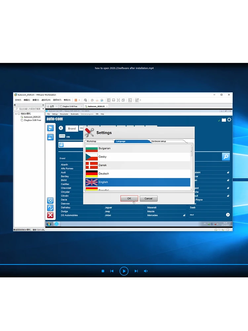Viewport: 248px width, 331px height.
Task: Open the Settings menu in Autocom
Action: pos(55,114)
